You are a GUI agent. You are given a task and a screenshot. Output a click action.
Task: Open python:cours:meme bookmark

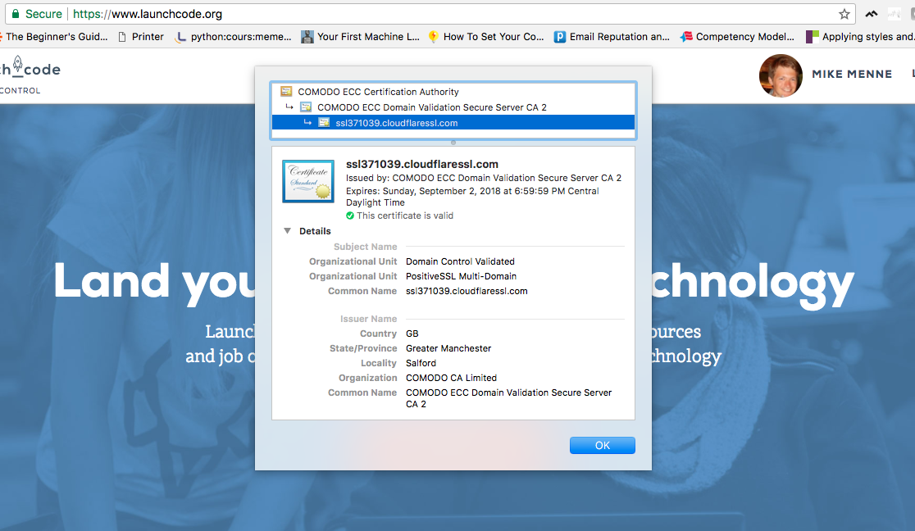click(x=234, y=37)
